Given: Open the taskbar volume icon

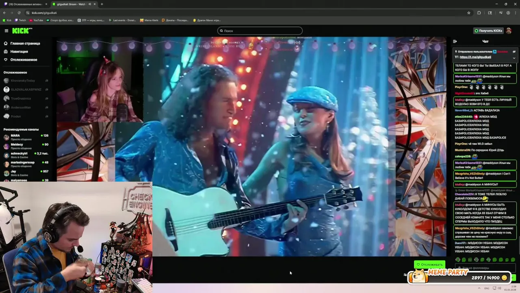Looking at the screenshot, I should tap(500, 288).
